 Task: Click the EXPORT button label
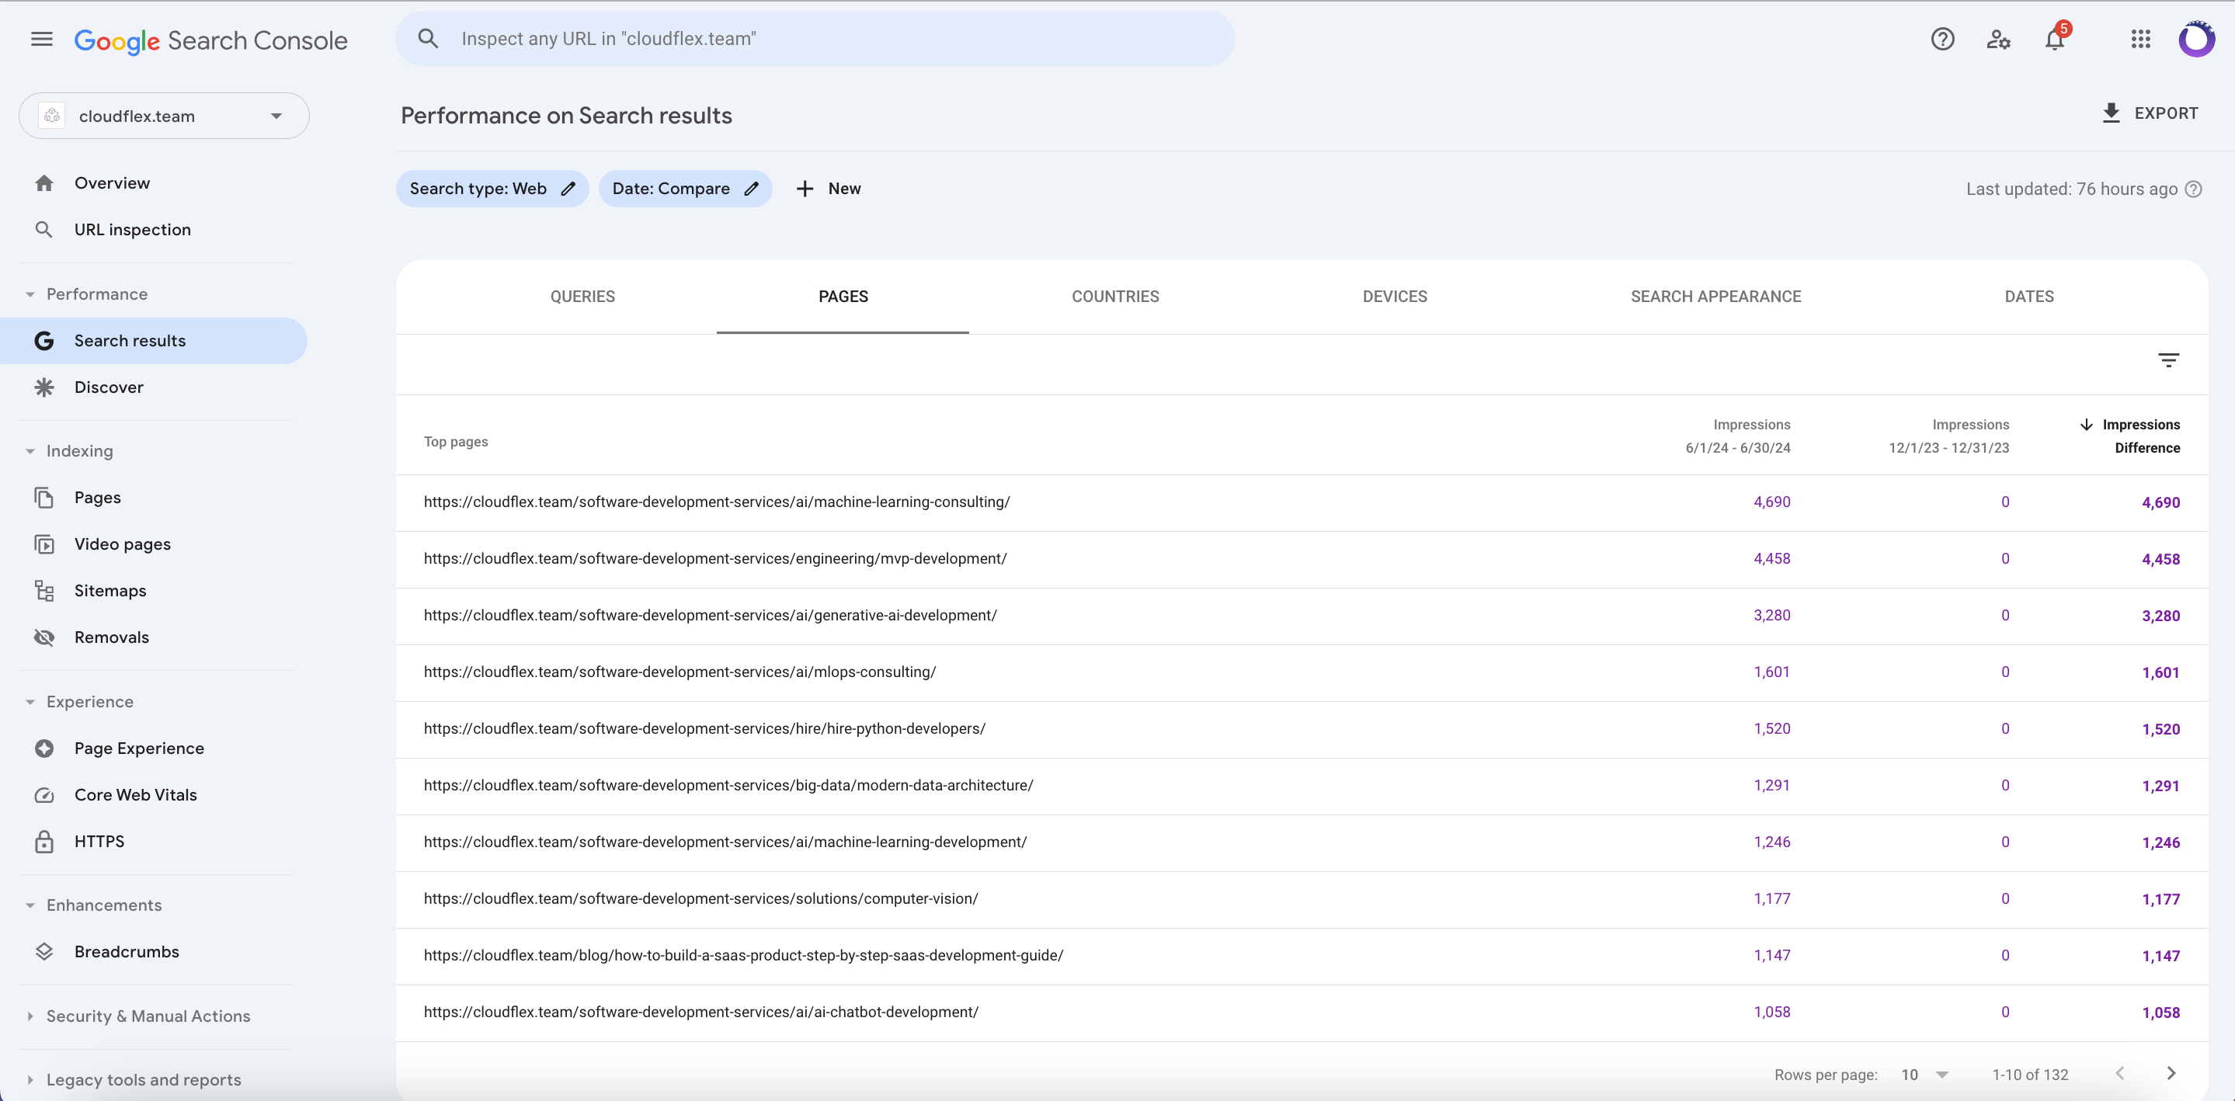(x=2166, y=113)
